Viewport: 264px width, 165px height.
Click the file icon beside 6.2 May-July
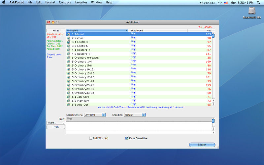(x=69, y=101)
